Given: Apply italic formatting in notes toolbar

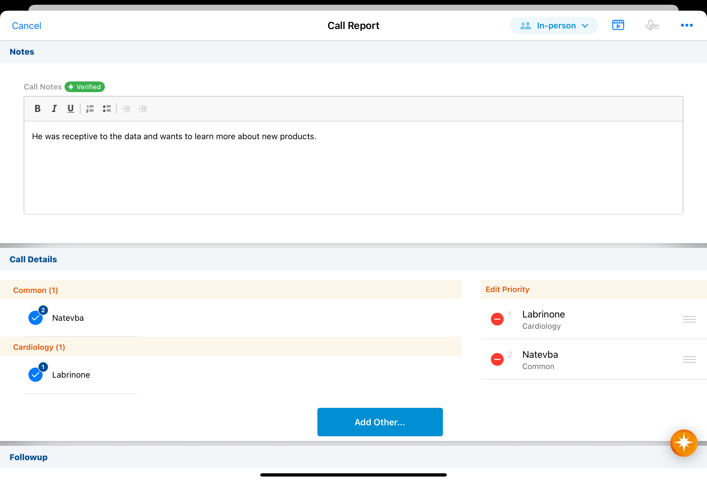Looking at the screenshot, I should (54, 109).
